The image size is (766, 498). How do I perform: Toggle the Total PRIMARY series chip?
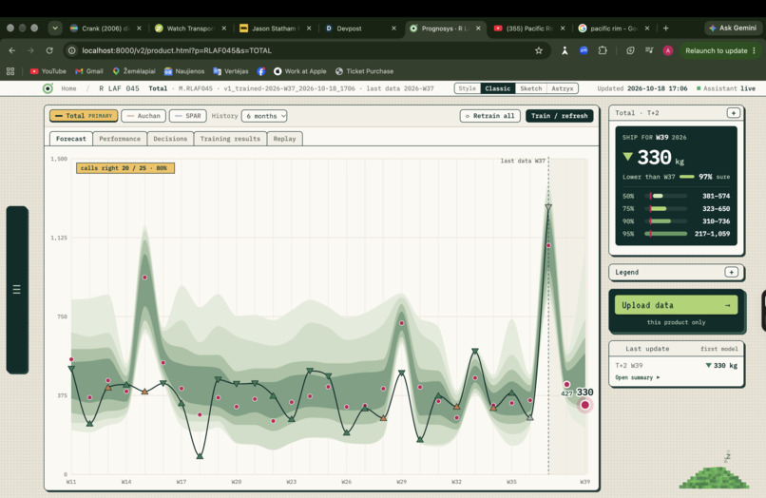pyautogui.click(x=84, y=116)
